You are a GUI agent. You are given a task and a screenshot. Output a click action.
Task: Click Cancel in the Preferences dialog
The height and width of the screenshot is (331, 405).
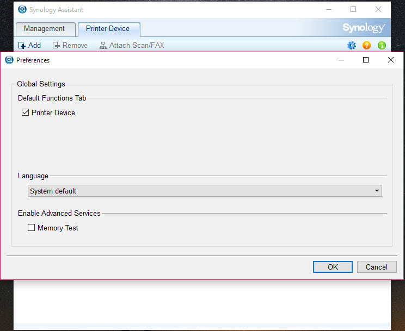click(377, 267)
